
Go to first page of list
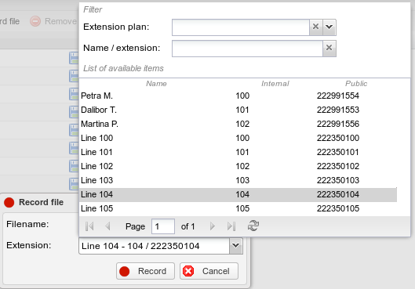(x=89, y=226)
